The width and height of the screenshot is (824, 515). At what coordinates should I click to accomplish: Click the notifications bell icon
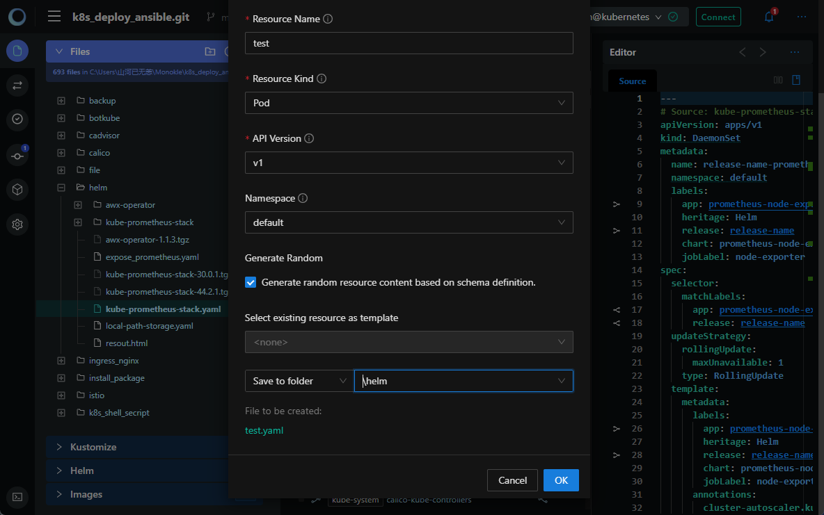tap(769, 17)
